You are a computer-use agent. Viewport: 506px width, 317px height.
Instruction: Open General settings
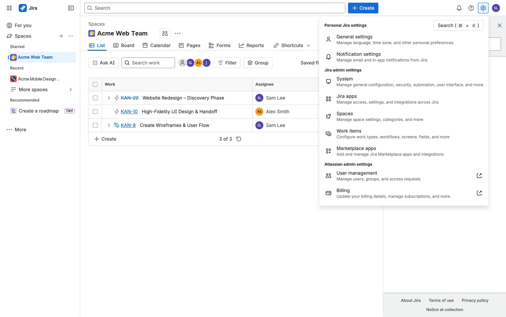(404, 39)
